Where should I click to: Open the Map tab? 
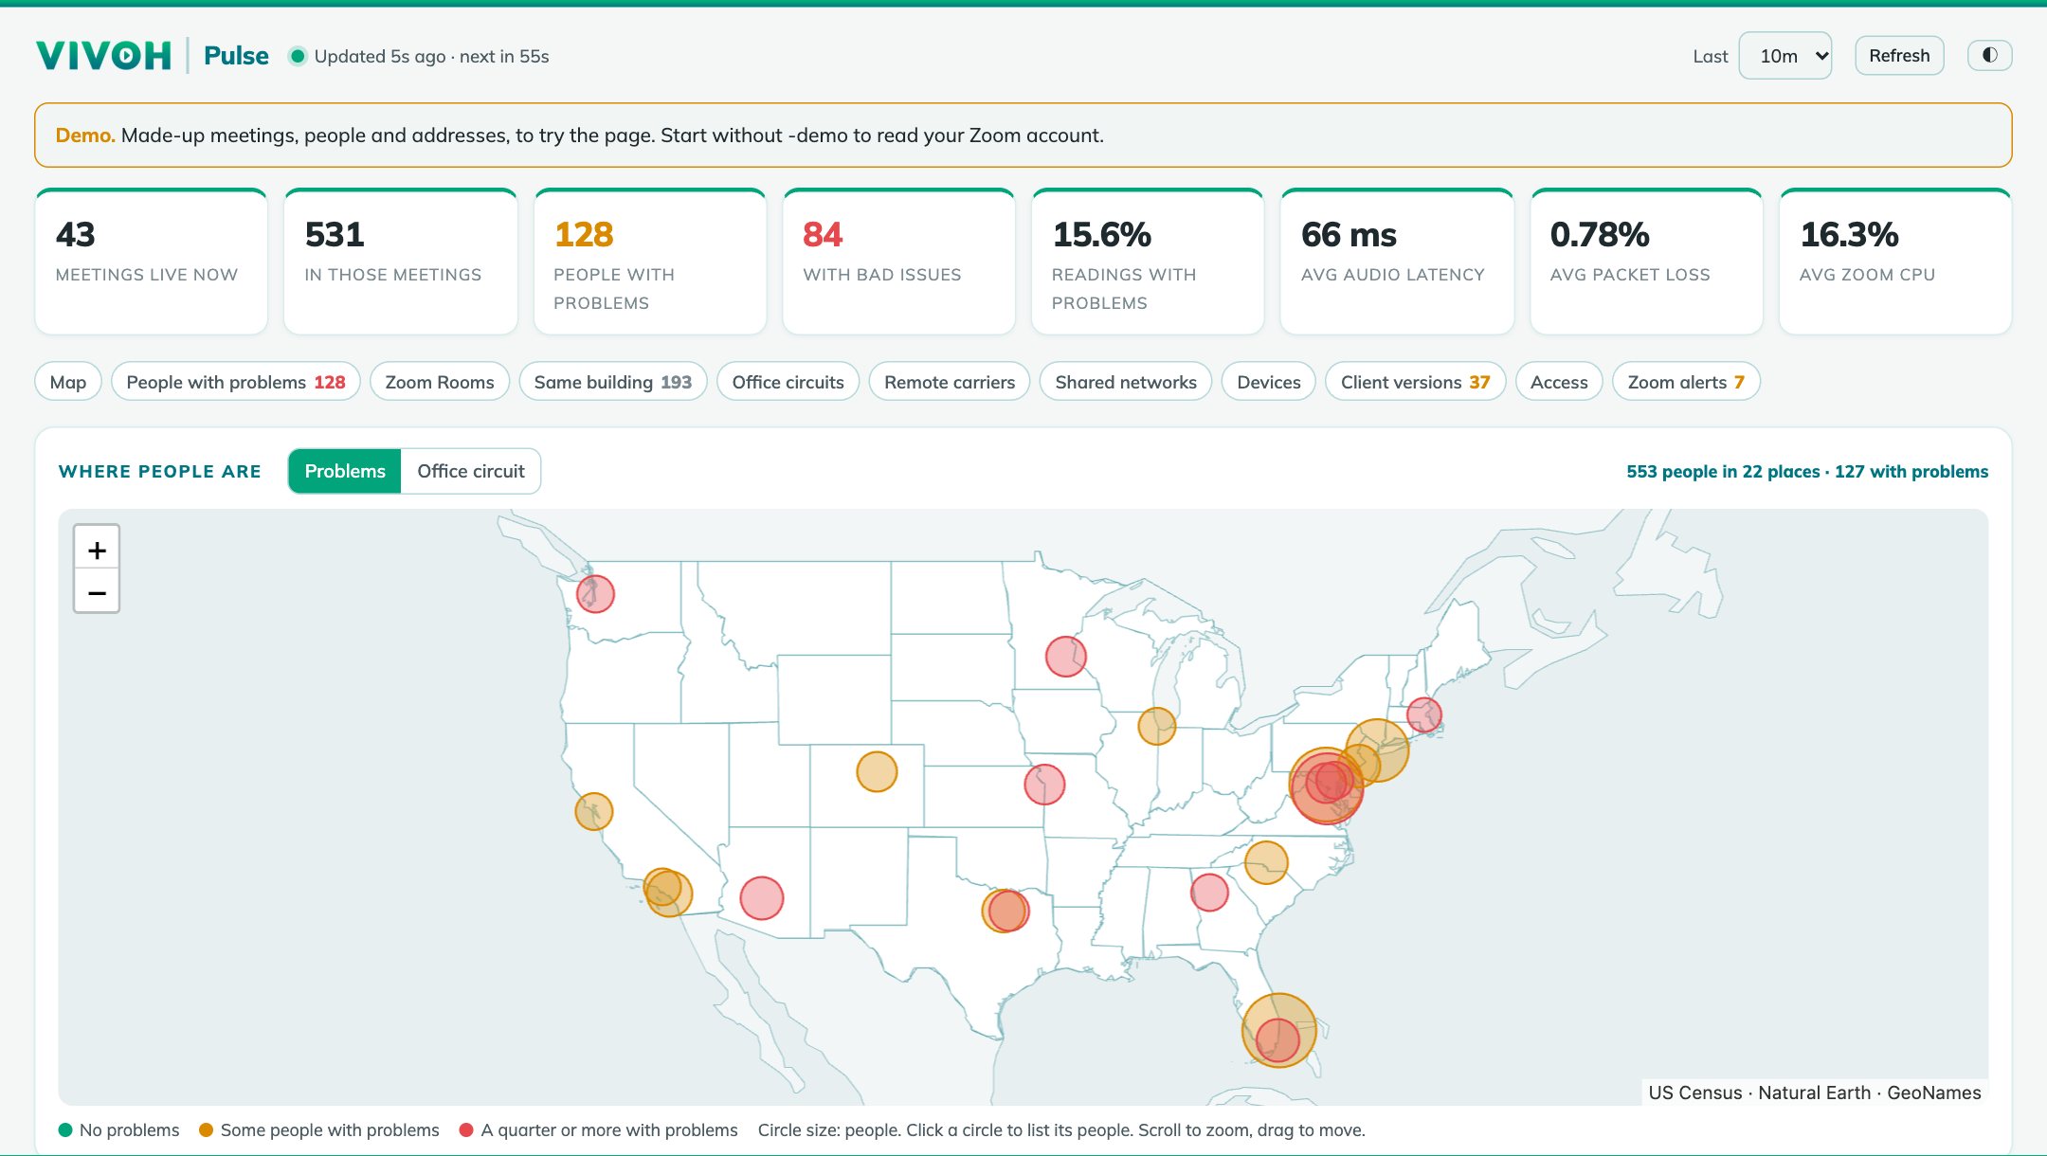click(x=68, y=382)
